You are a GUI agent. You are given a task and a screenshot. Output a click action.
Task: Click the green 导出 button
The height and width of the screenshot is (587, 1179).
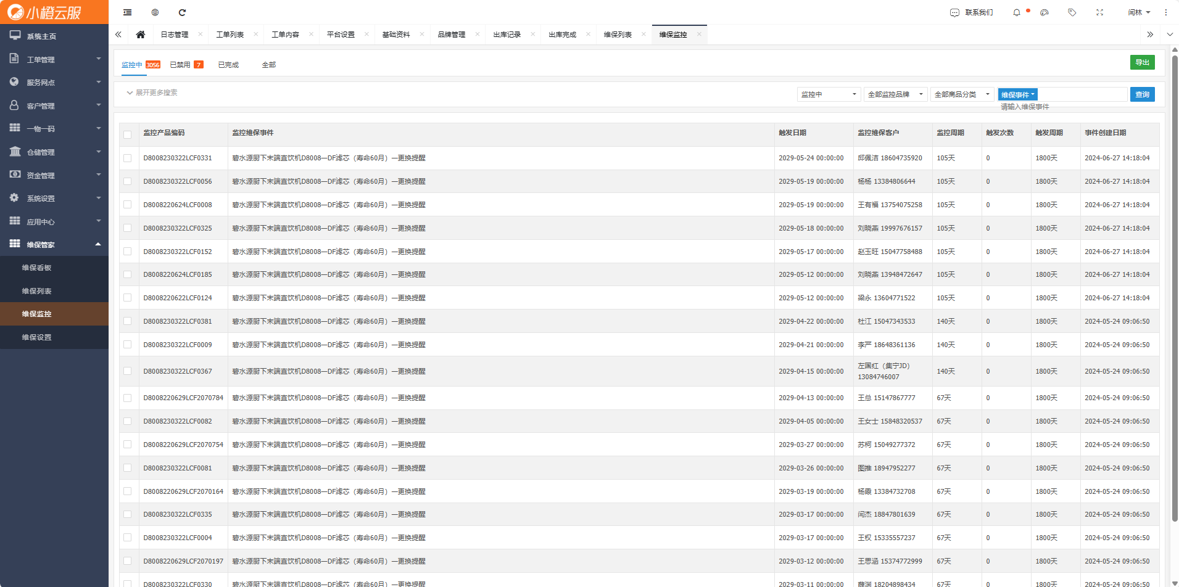1143,62
